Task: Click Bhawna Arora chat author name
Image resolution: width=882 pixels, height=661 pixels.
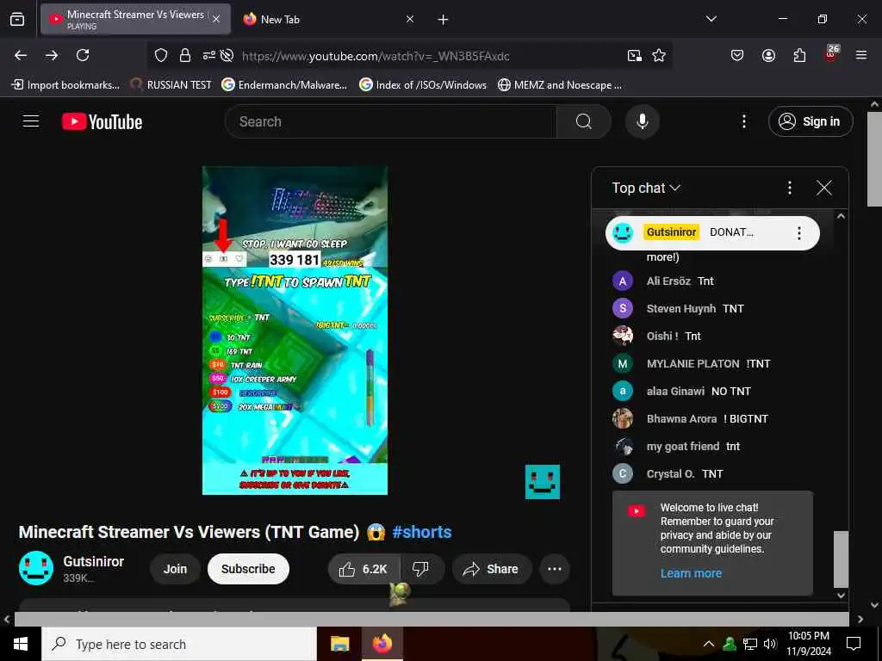Action: coord(681,419)
